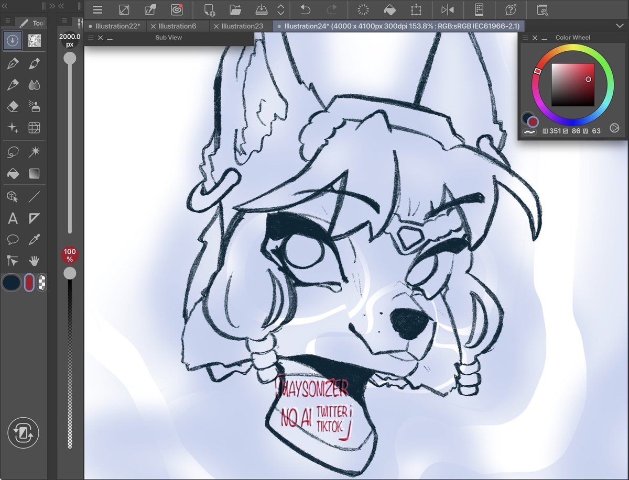Select the Gradient tool
Viewport: 629px width, 480px height.
[35, 173]
